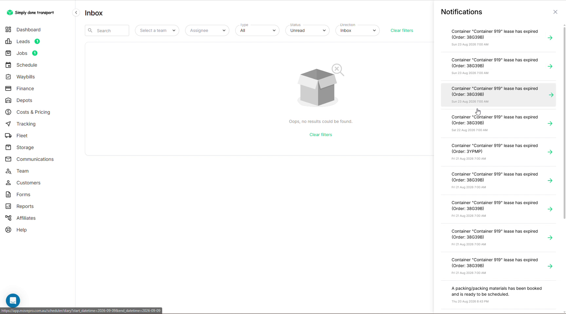The width and height of the screenshot is (566, 314).
Task: Click the Tracking arrow icon
Action: 8,124
